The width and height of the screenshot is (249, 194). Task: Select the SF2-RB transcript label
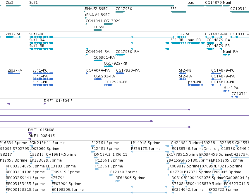coord(177,40)
